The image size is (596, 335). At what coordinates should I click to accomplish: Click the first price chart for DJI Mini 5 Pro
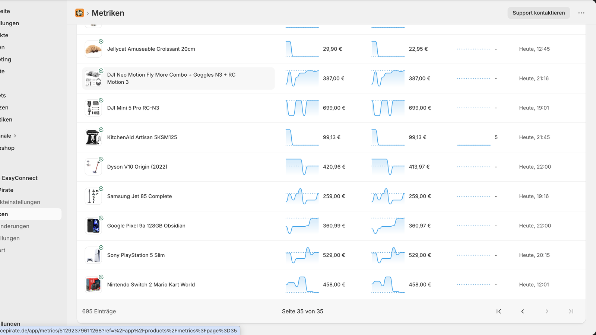click(x=302, y=108)
